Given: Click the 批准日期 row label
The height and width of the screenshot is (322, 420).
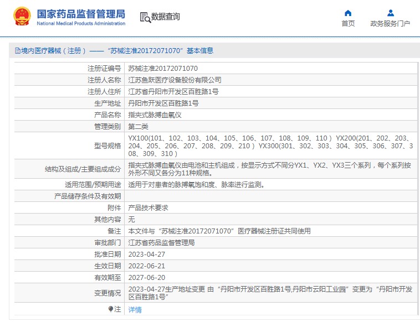Looking at the screenshot, I should [107, 255].
